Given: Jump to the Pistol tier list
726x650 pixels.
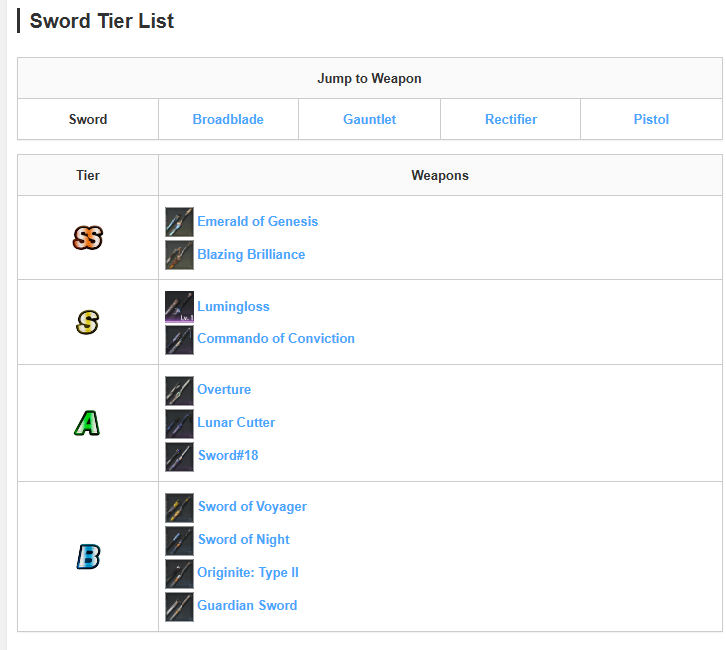Looking at the screenshot, I should point(651,119).
